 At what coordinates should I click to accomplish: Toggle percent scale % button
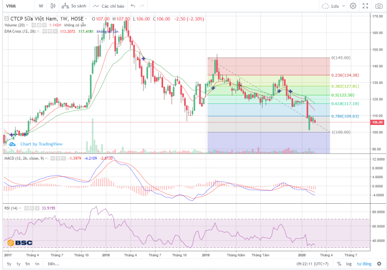[339, 264]
